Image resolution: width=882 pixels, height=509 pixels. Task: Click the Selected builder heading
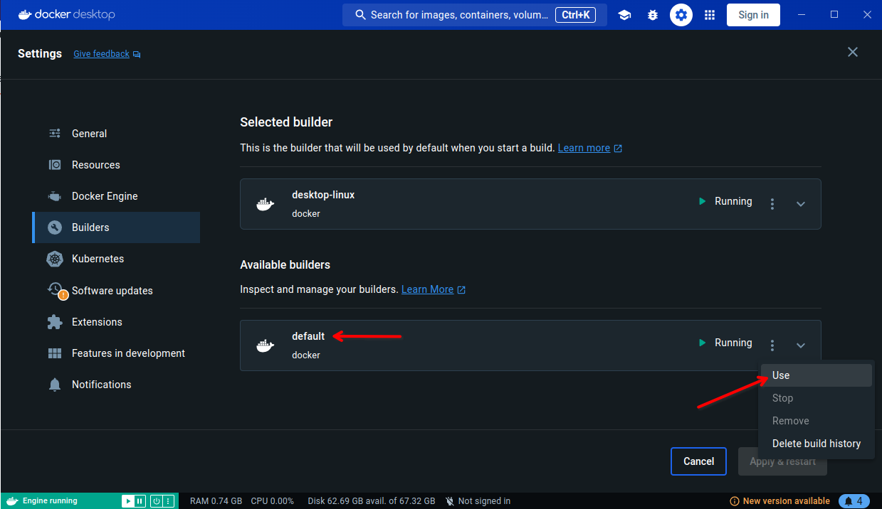tap(286, 122)
